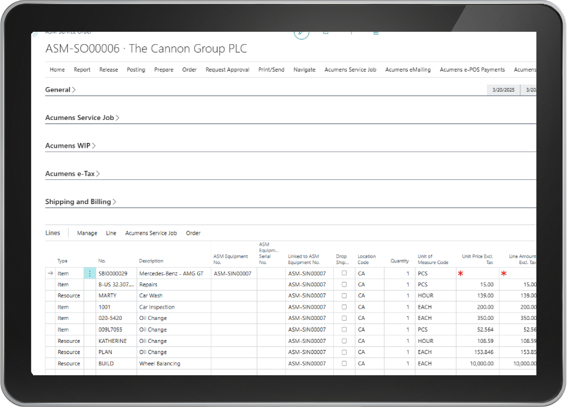The height and width of the screenshot is (407, 567).
Task: Expand the Shipping and Billing section
Action: click(80, 202)
